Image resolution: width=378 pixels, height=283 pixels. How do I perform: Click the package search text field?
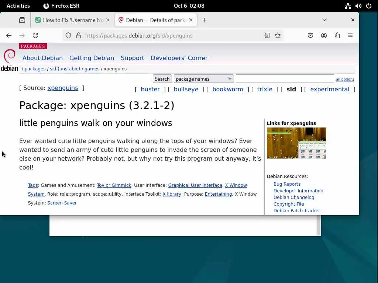(285, 79)
